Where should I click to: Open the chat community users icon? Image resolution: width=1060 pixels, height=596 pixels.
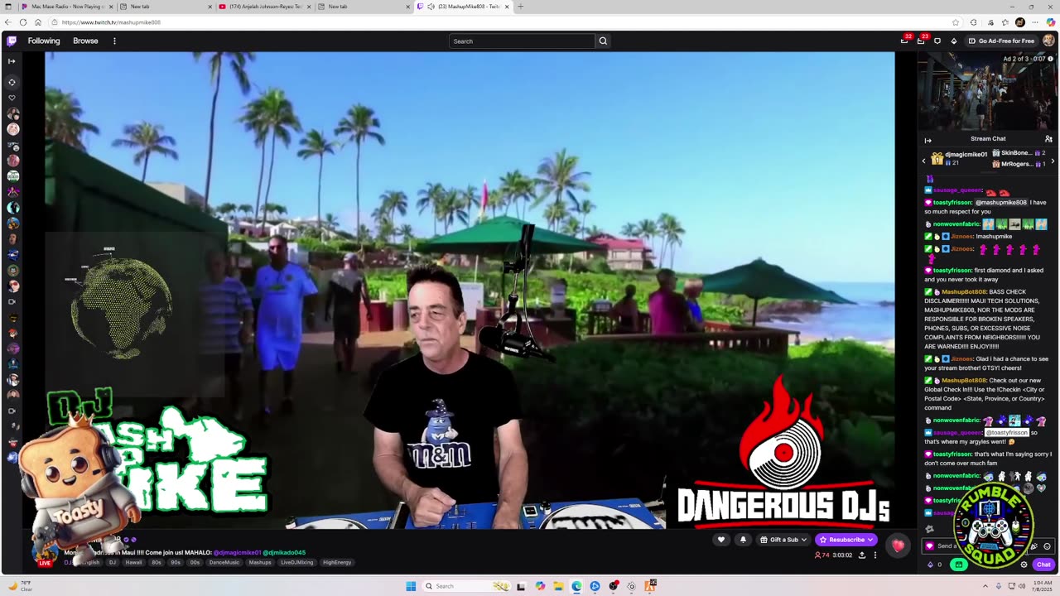tap(1048, 139)
